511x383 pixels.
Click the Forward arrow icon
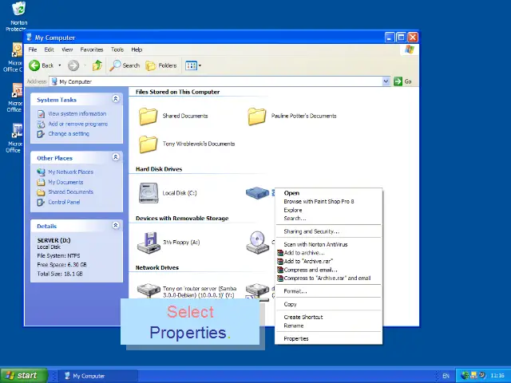click(73, 65)
